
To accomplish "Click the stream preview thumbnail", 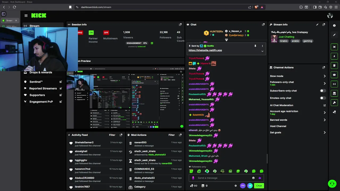I will coord(125,98).
